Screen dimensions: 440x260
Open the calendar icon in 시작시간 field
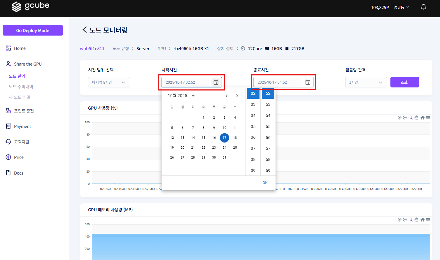tap(216, 82)
